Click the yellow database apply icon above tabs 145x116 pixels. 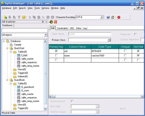pyautogui.click(x=51, y=22)
